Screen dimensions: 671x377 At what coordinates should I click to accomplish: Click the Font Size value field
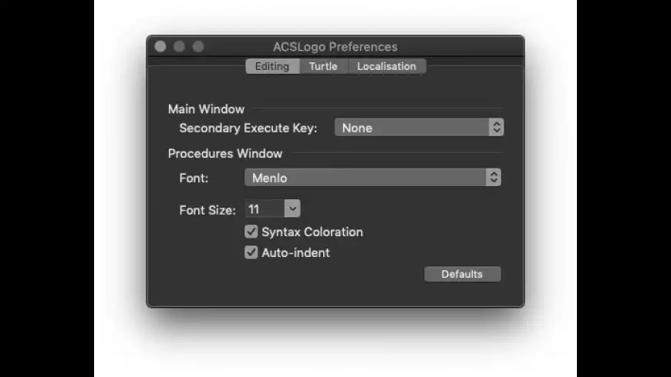(265, 209)
